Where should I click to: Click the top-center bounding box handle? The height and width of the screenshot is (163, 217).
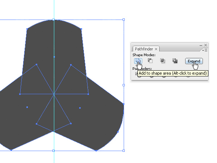click(54, 20)
